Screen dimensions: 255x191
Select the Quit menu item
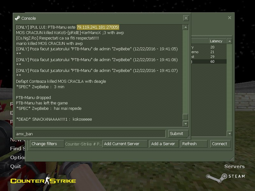coord(16,166)
